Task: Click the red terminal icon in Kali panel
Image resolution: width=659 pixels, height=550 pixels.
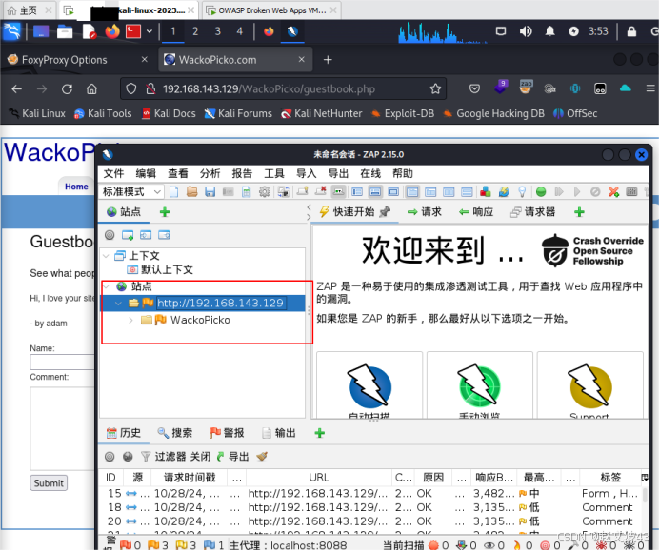Action: (x=133, y=31)
